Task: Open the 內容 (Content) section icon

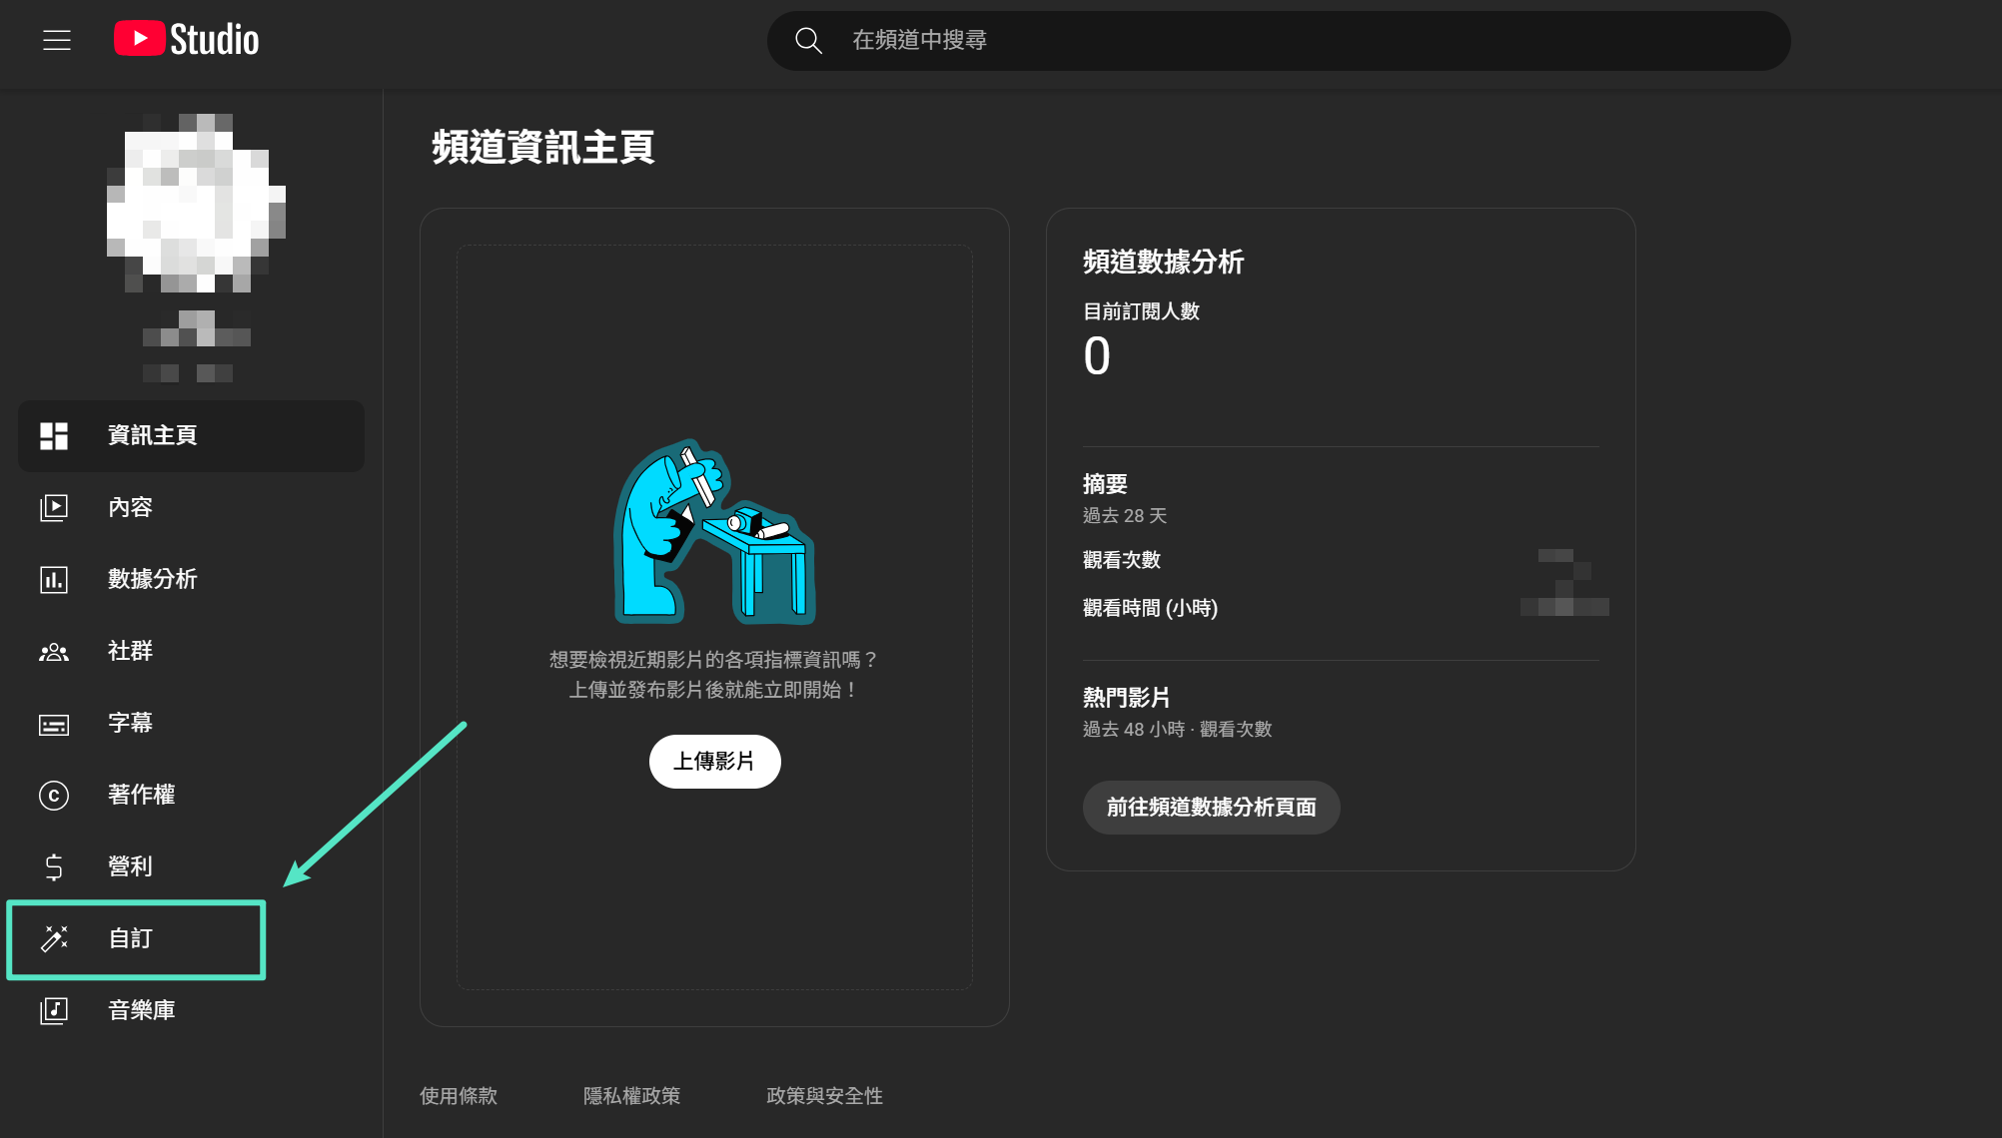Action: pos(54,507)
